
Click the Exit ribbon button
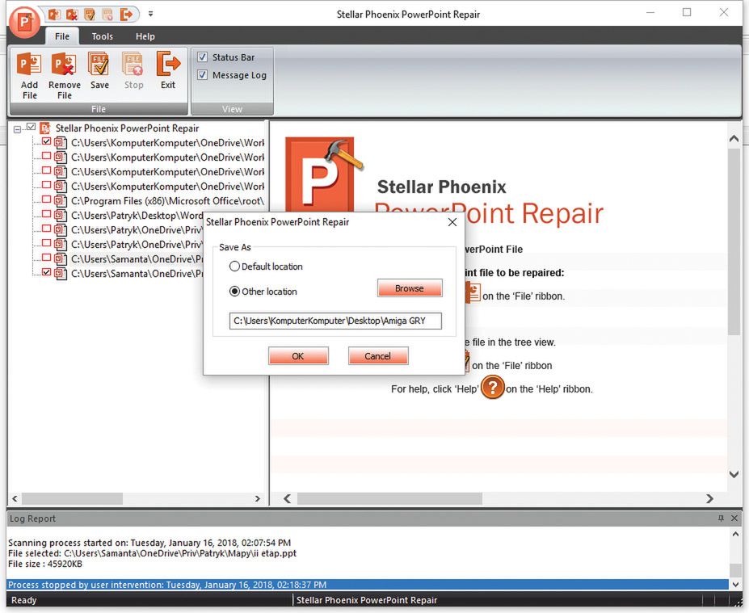tap(168, 70)
